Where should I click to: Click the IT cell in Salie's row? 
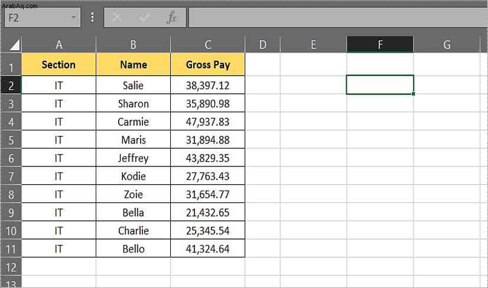tap(59, 85)
